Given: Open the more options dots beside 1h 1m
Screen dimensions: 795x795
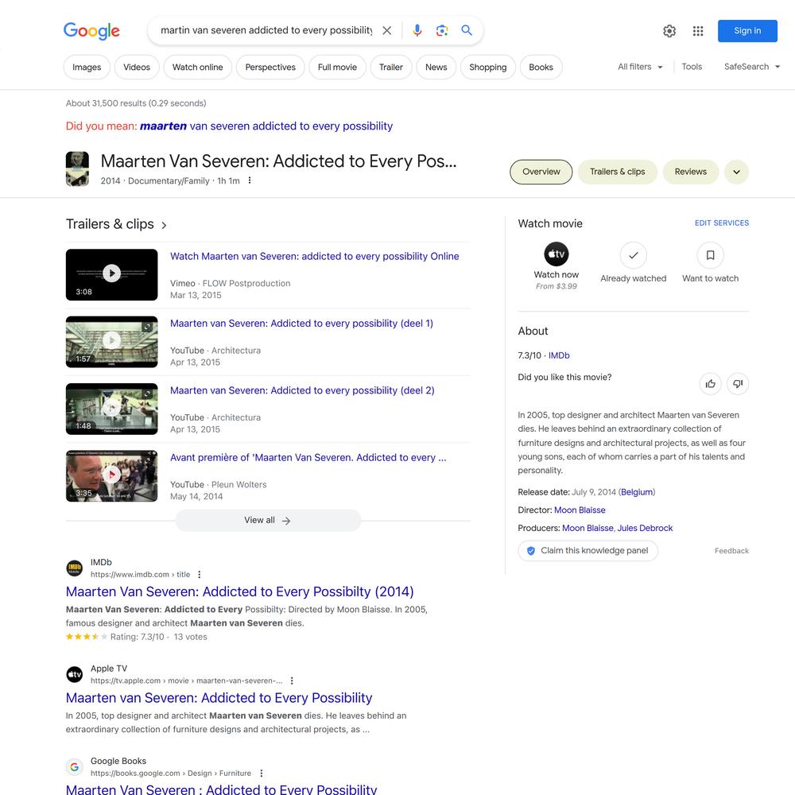Looking at the screenshot, I should click(250, 180).
